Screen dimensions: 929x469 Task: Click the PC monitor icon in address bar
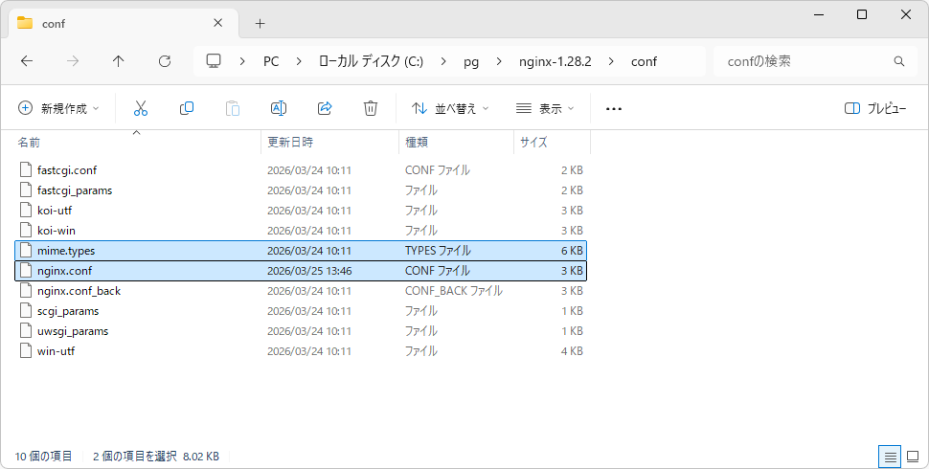click(x=214, y=61)
